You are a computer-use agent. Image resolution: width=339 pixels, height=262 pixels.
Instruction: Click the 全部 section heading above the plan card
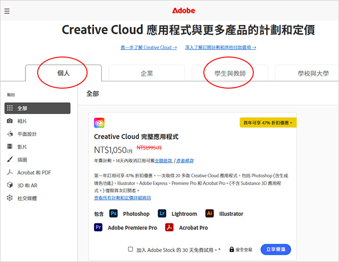coord(93,94)
